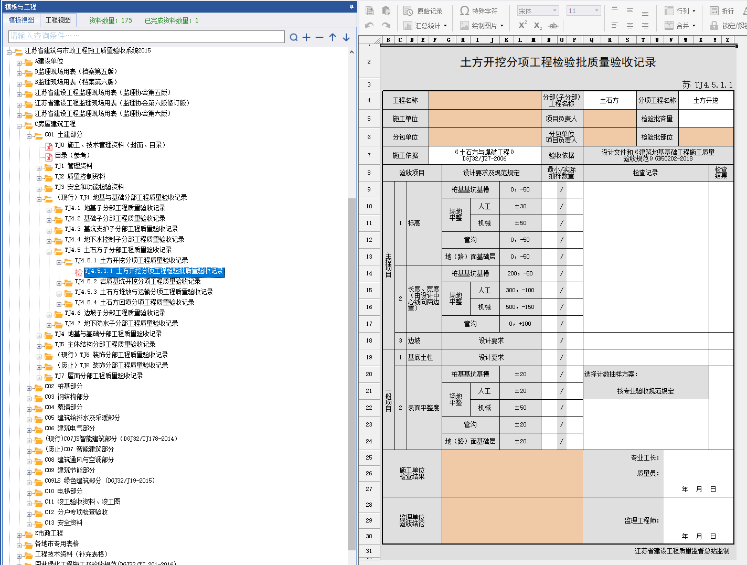Click column header B
Screen dimensions: 747x565
388,40
